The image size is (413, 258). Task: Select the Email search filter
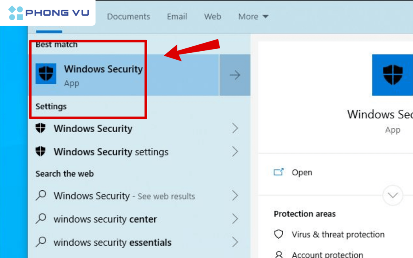point(177,17)
